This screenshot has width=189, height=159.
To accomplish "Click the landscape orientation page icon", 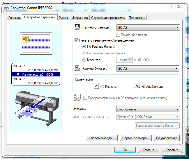I will [137, 86].
